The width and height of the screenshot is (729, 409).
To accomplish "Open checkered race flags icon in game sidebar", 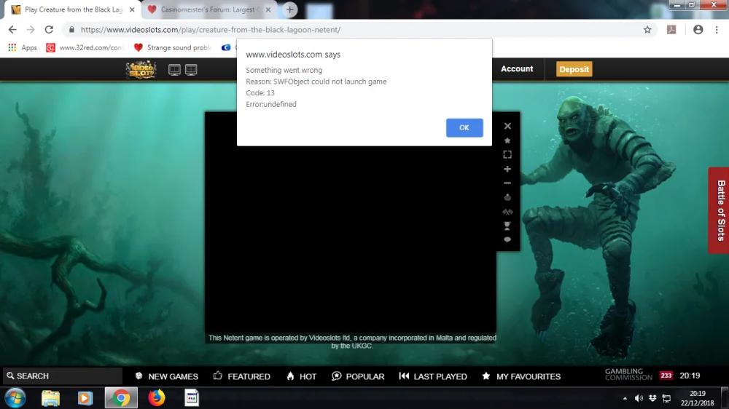I will point(507,212).
